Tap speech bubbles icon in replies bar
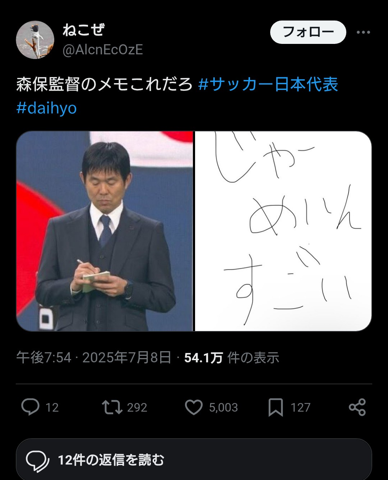This screenshot has height=480, width=388. click(x=37, y=460)
